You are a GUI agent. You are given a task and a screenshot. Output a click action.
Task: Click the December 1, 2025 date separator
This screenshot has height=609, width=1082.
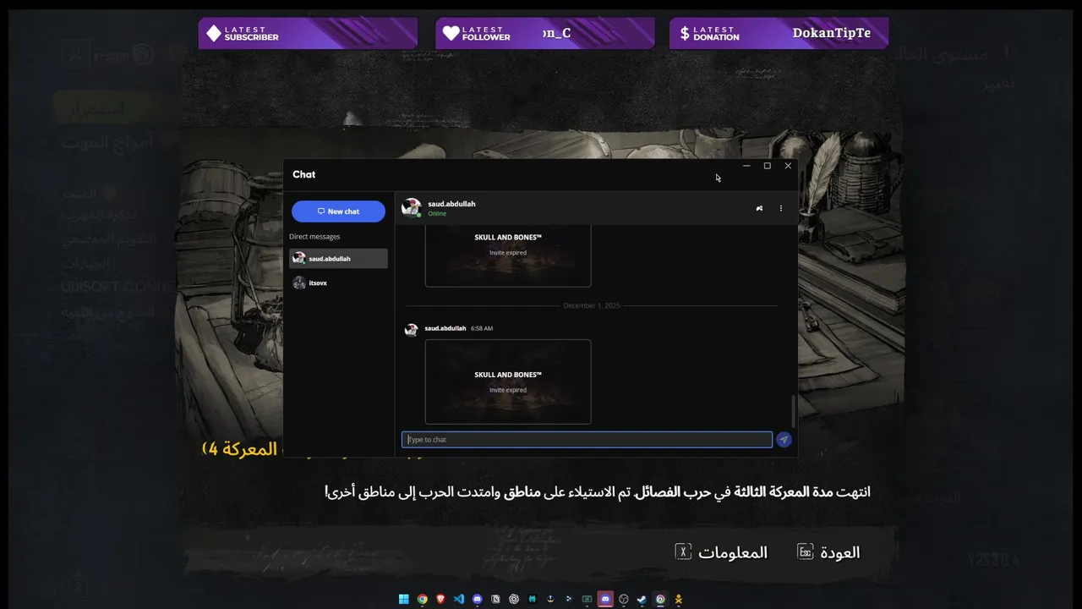[x=592, y=305]
